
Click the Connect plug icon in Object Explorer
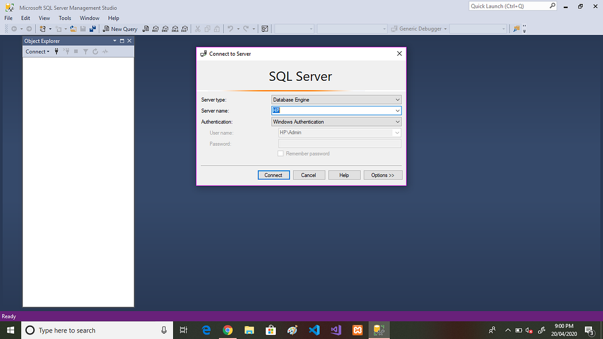point(56,51)
